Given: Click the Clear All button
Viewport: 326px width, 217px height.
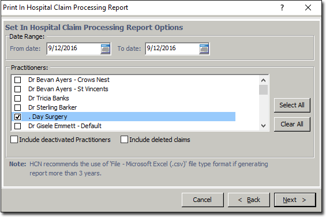Looking at the screenshot, I should pos(292,124).
